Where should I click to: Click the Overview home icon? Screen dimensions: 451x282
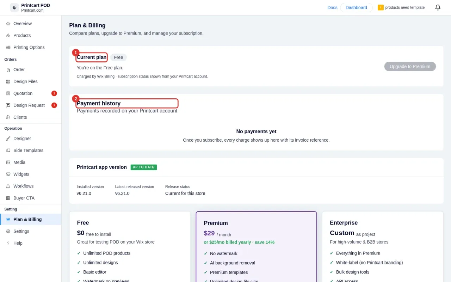pyautogui.click(x=8, y=24)
